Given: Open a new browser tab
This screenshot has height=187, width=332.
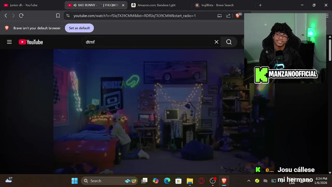Looking at the screenshot, I should 260,5.
